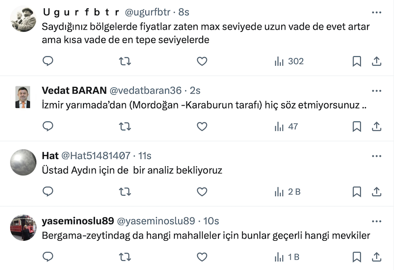This screenshot has width=394, height=270.
Task: Share Ugurfbtr's tweet
Action: click(x=377, y=62)
